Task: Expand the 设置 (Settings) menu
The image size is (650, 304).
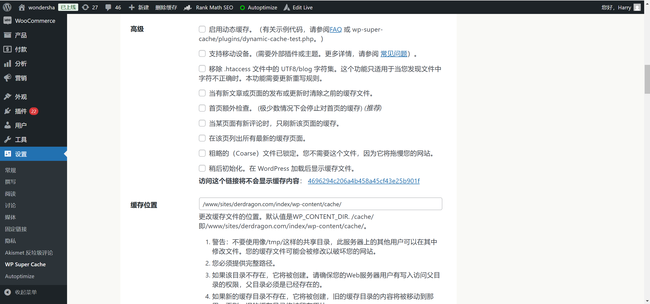Action: tap(21, 154)
